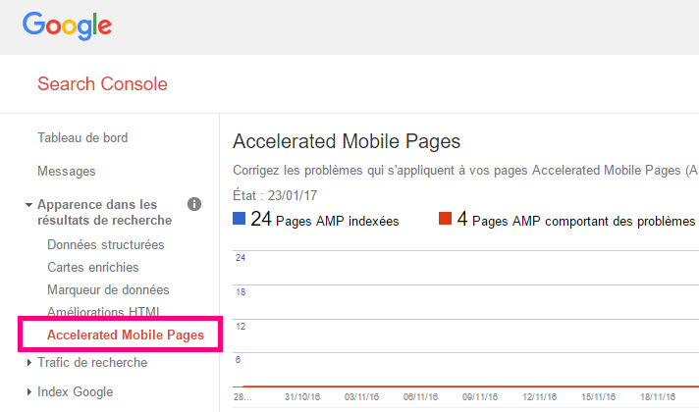The width and height of the screenshot is (699, 412).
Task: Open Index Google section label
Action: point(75,392)
